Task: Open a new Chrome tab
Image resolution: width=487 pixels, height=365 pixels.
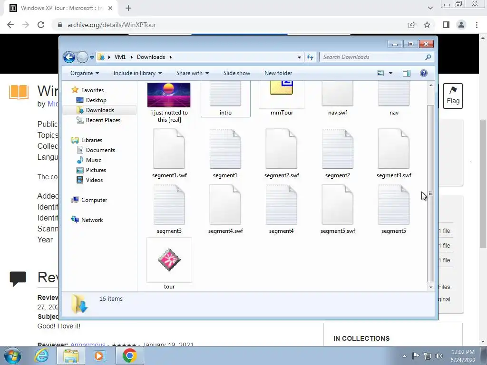Action: 128,8
